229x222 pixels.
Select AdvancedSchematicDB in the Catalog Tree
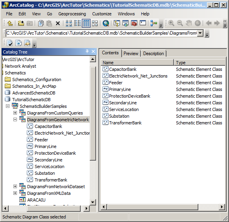tap(34, 93)
